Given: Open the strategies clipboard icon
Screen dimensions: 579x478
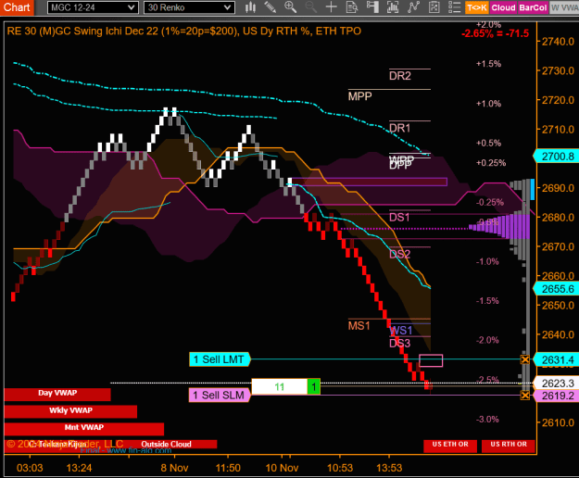Looking at the screenshot, I should (434, 7).
